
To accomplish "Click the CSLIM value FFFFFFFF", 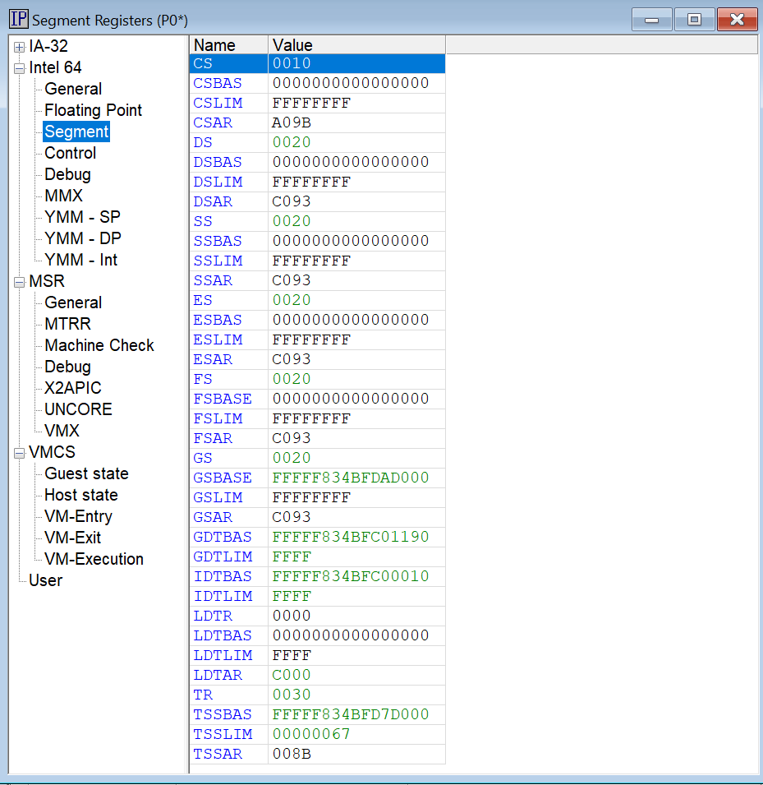I will tap(311, 103).
